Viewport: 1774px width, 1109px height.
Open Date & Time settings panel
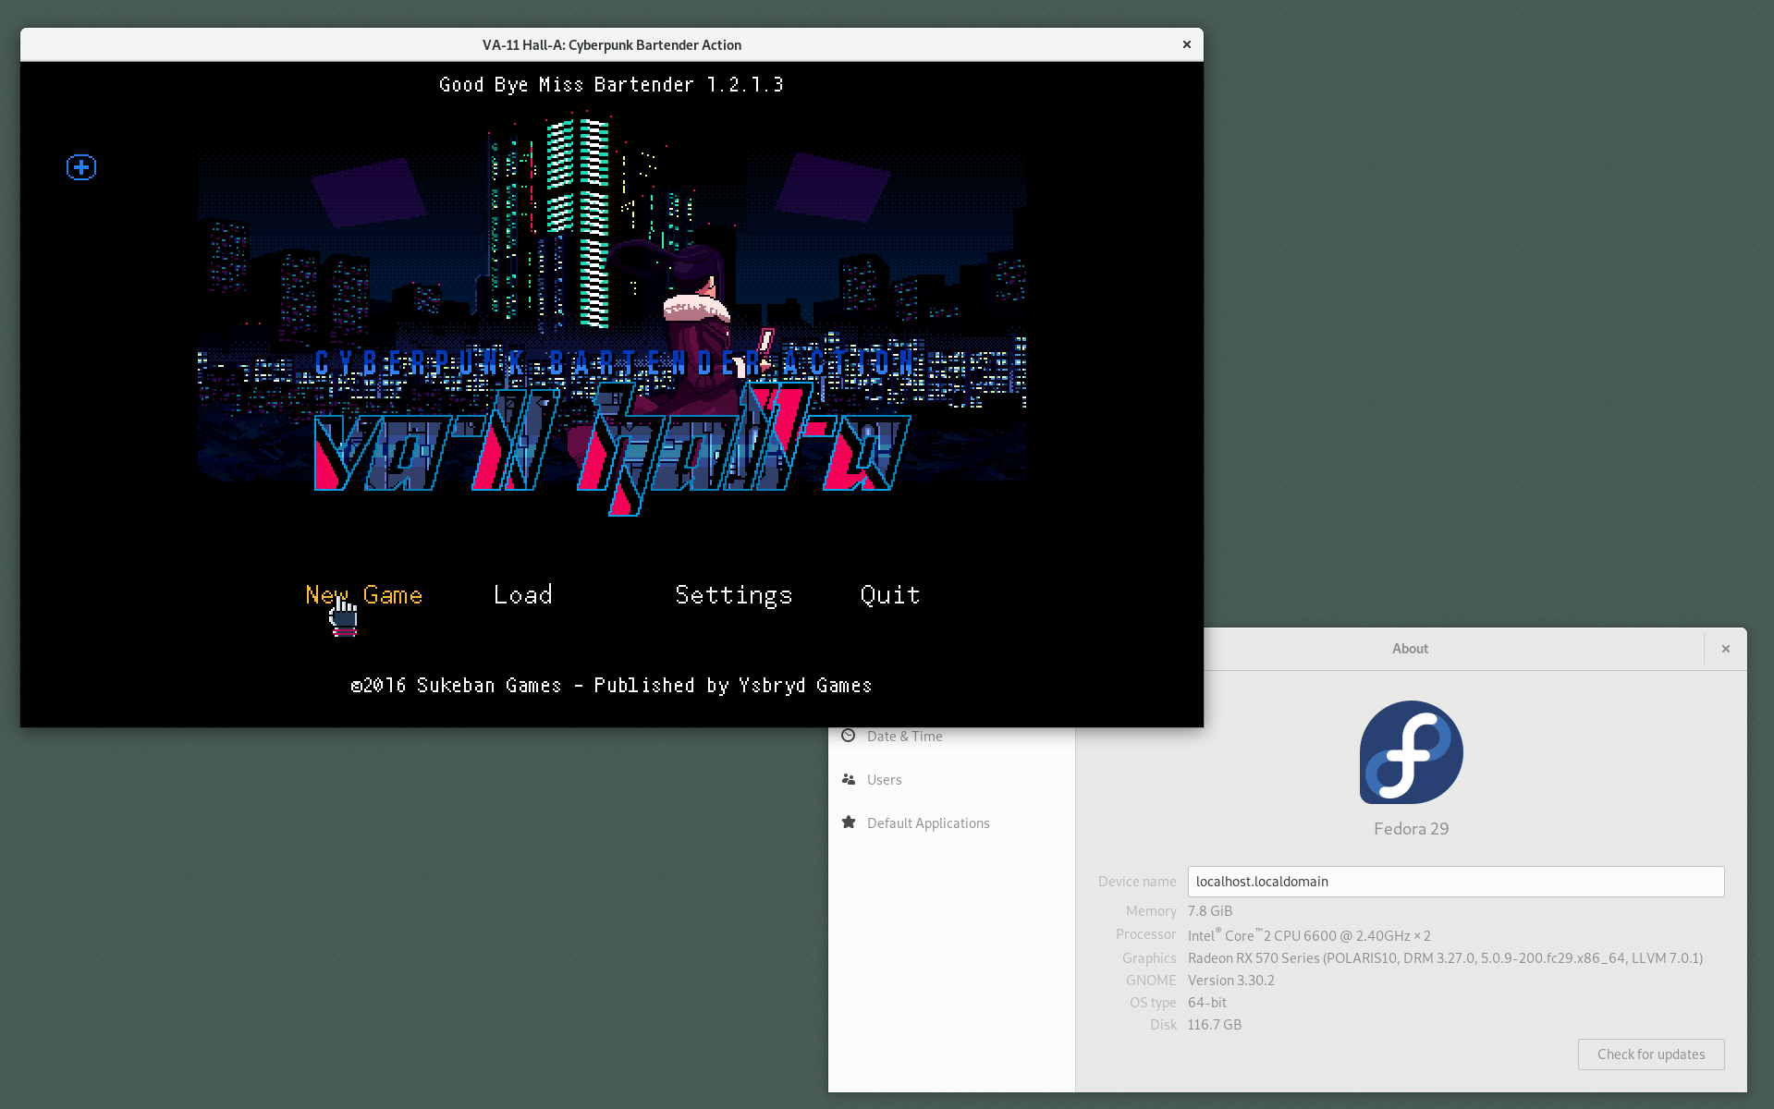(x=951, y=737)
